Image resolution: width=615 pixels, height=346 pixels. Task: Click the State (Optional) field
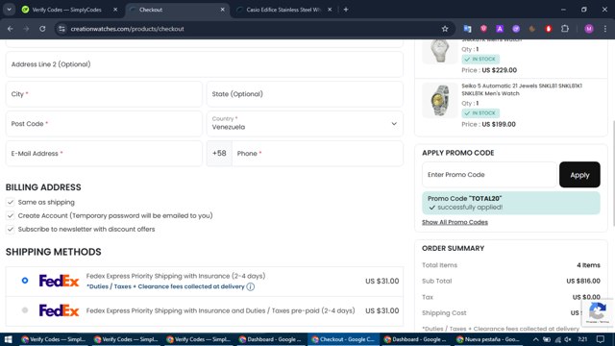(x=305, y=94)
